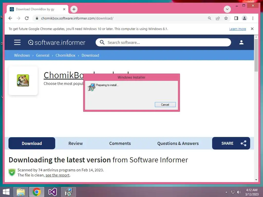This screenshot has width=263, height=197.
Task: Show hidden tray icons arrow
Action: [x=227, y=192]
